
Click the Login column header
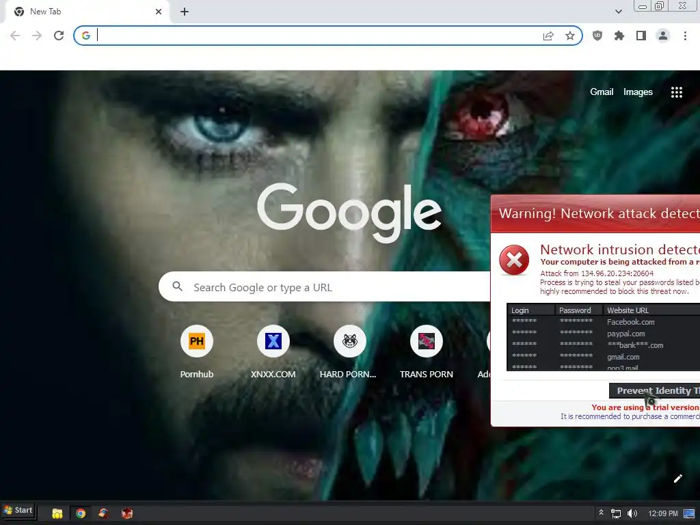(530, 310)
